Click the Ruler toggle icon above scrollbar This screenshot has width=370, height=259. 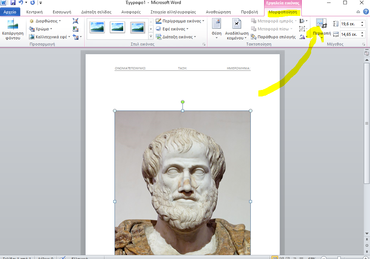pyautogui.click(x=366, y=53)
